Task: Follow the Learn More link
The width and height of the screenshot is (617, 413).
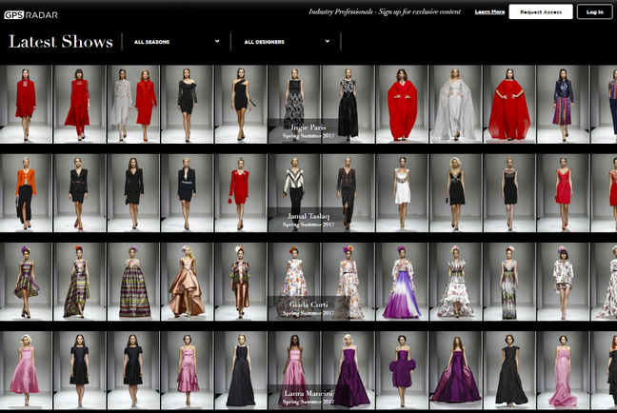Action: pos(489,12)
